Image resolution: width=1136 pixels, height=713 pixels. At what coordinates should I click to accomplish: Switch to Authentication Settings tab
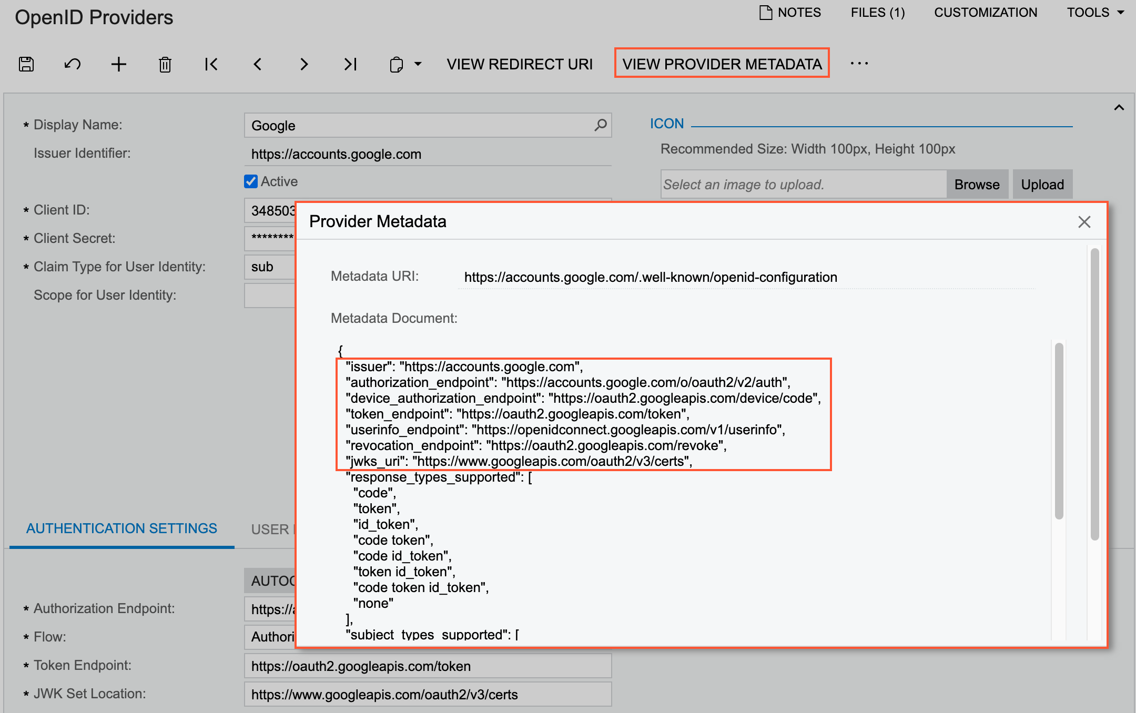point(121,528)
